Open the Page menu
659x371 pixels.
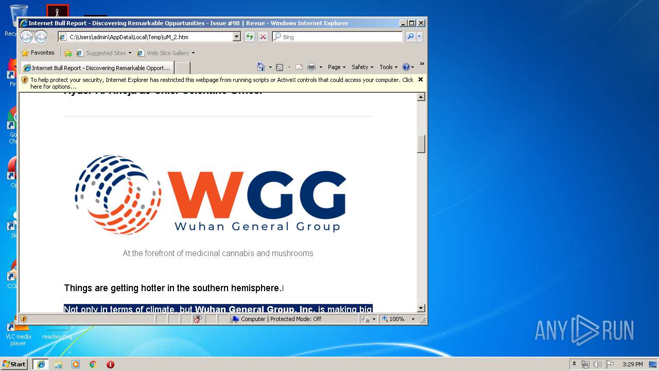click(337, 67)
